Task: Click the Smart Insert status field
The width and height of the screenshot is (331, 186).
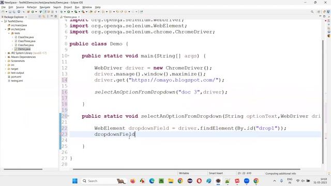Action: (x=216, y=173)
